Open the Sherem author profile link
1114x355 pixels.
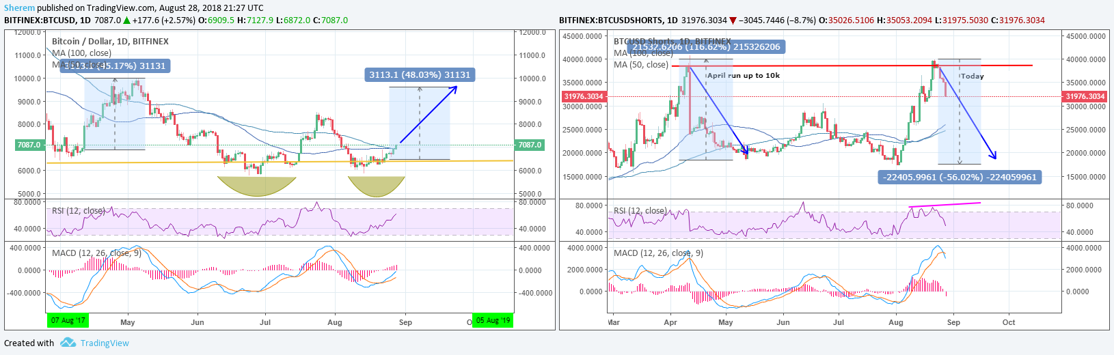coord(19,8)
